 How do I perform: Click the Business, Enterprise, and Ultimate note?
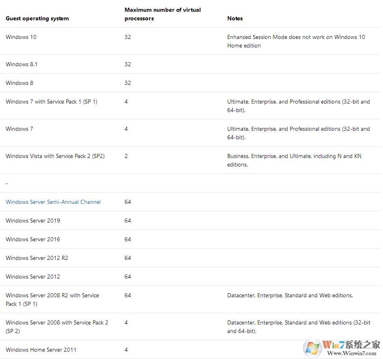click(294, 160)
